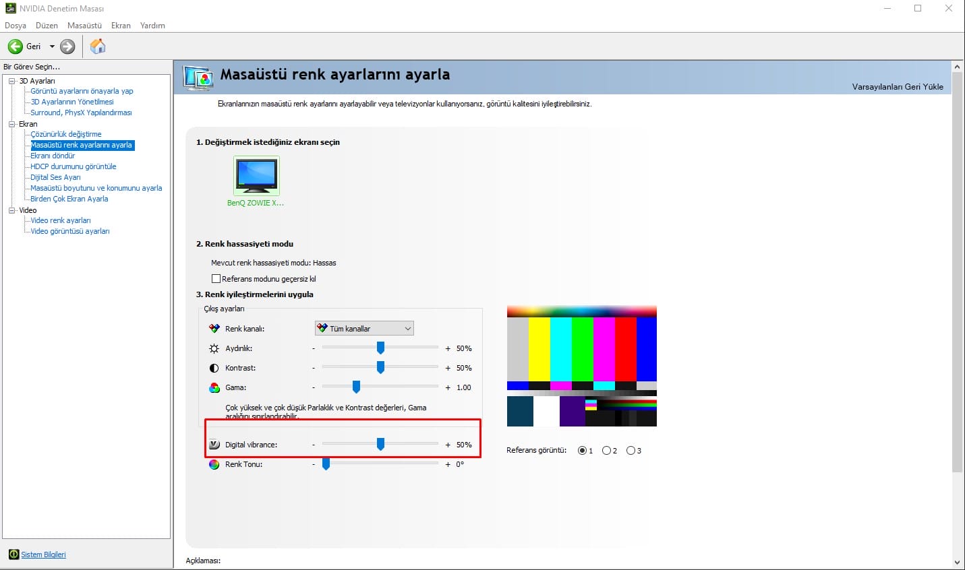Image resolution: width=965 pixels, height=570 pixels.
Task: Click the Renk Tonu color wheel icon
Action: pos(214,464)
